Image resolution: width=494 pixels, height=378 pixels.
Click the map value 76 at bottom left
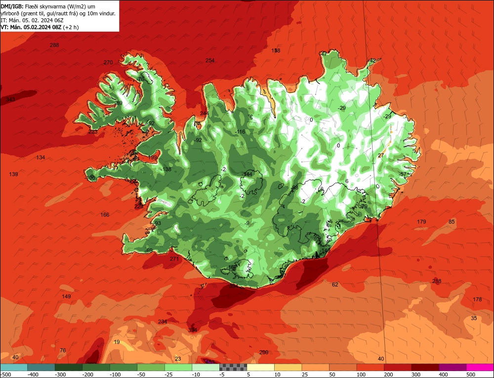click(x=63, y=351)
